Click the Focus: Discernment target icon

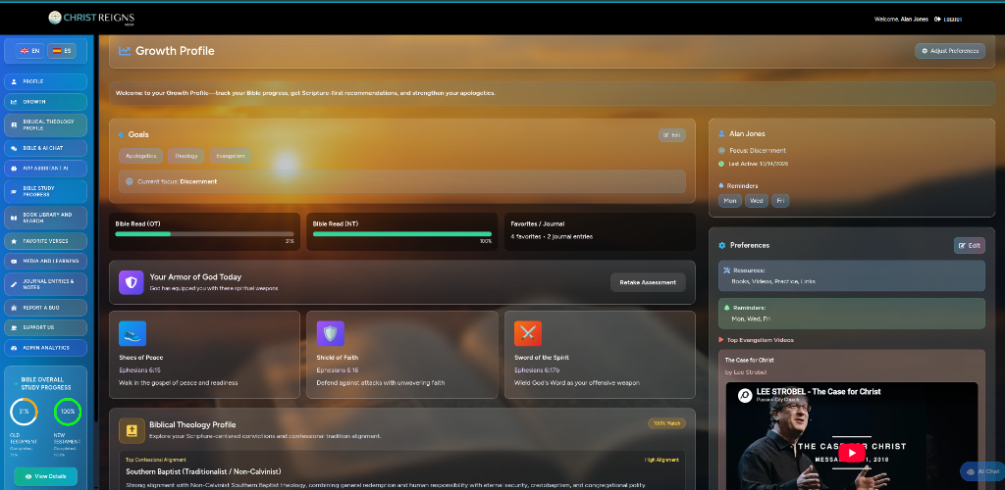tap(721, 151)
